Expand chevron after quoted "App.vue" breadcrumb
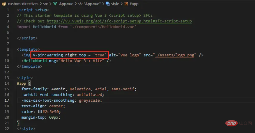This screenshot has width=255, height=133. (103, 4)
